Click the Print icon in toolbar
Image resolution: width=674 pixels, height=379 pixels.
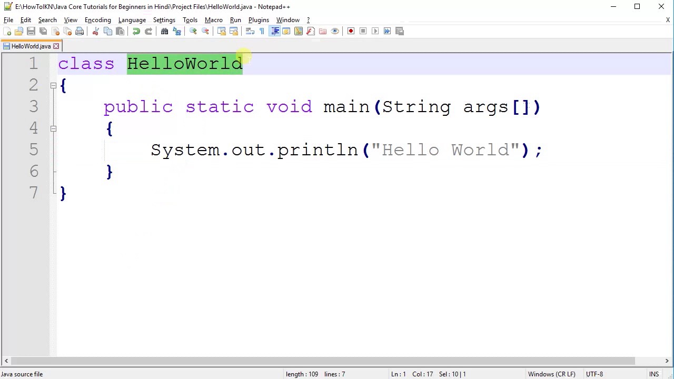pos(80,31)
